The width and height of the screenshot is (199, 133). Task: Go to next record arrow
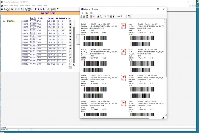(41, 9)
